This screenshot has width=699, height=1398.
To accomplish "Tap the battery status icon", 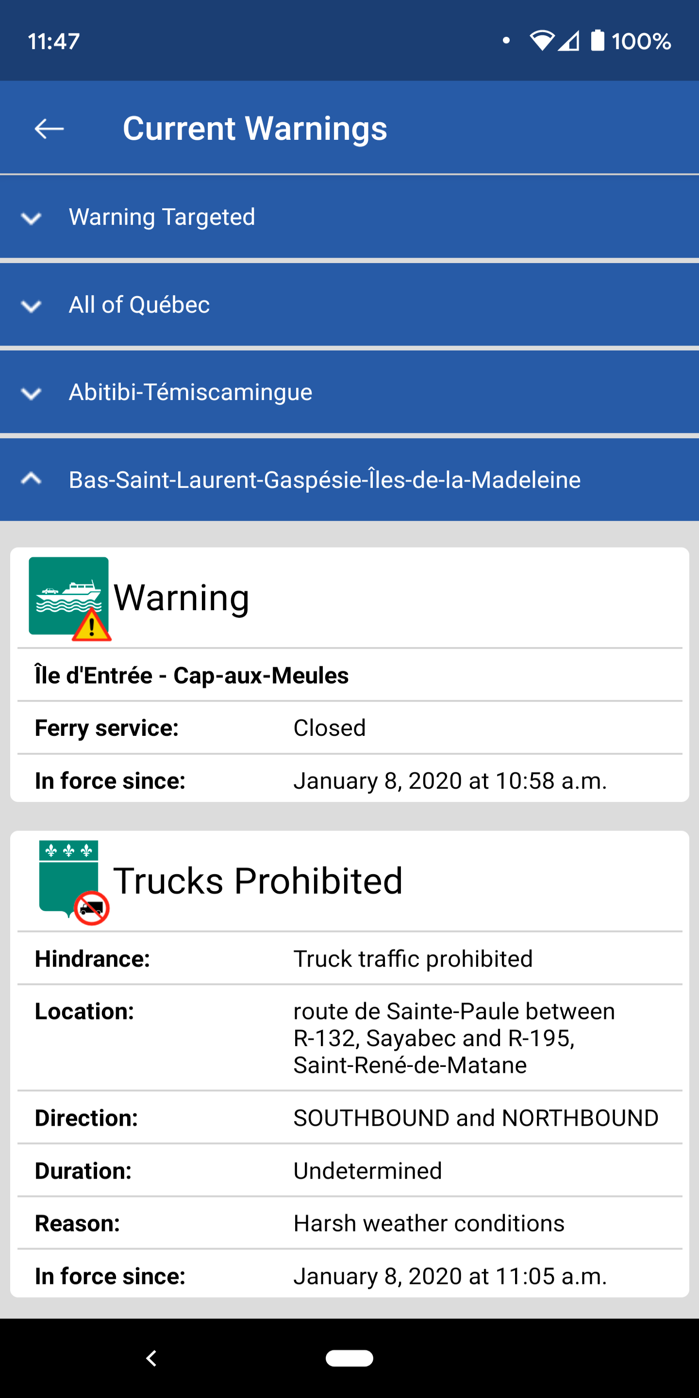I will click(x=598, y=41).
